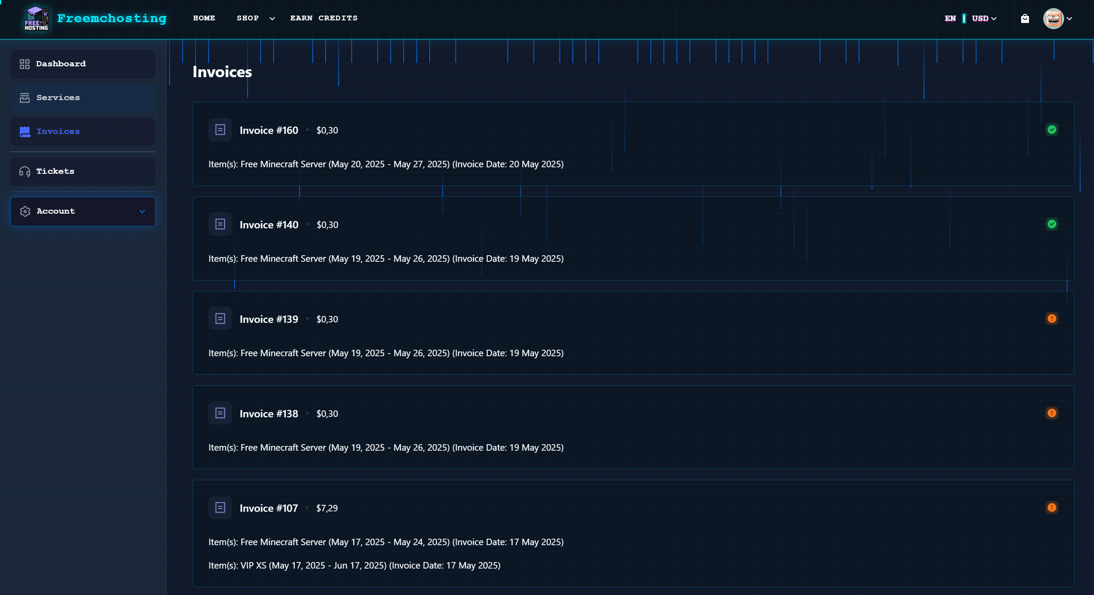This screenshot has width=1094, height=595.
Task: Open the USD currency dropdown
Action: click(984, 18)
